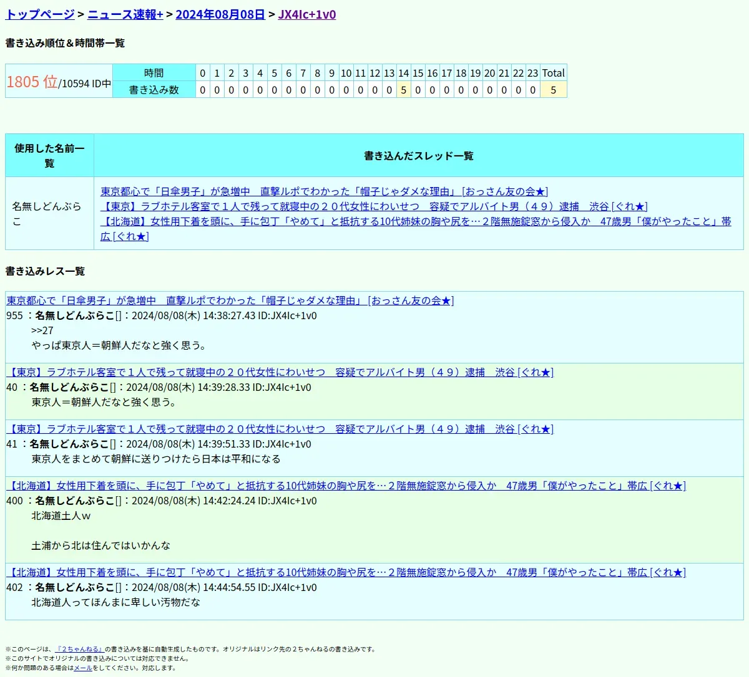The width and height of the screenshot is (749, 677).
Task: Open ラブホテル客室 thread link in thread list table
Action: click(374, 206)
